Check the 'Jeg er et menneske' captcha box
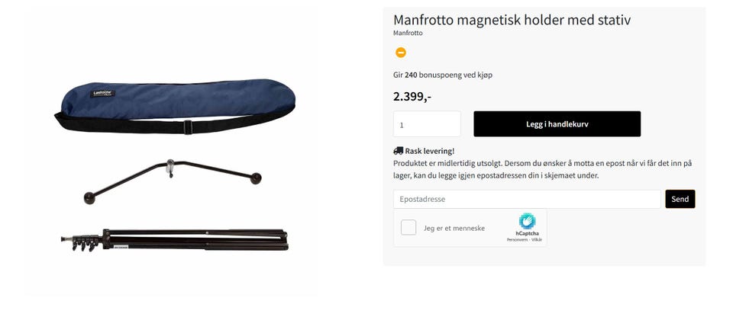 coord(408,228)
